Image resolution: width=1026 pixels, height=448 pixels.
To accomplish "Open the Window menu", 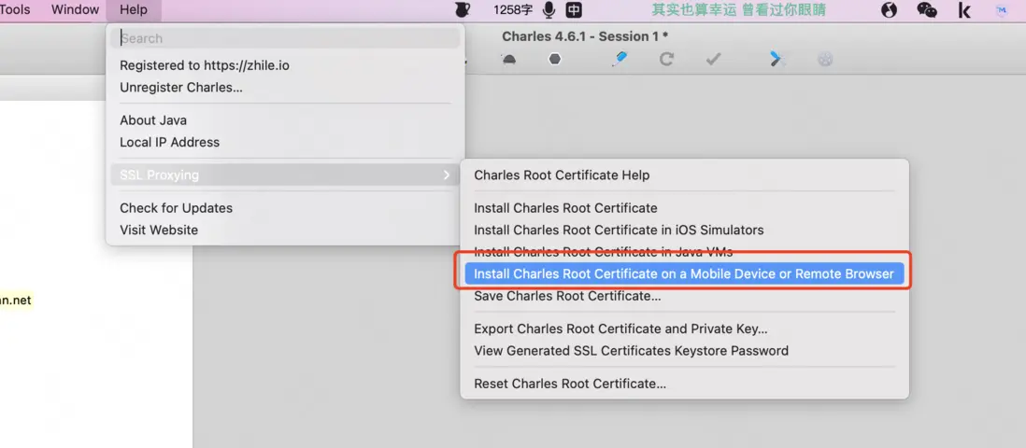I will click(x=76, y=10).
